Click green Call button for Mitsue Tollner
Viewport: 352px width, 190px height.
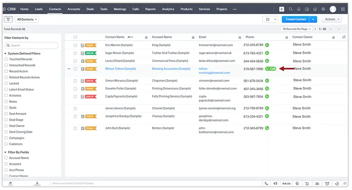coord(271,69)
